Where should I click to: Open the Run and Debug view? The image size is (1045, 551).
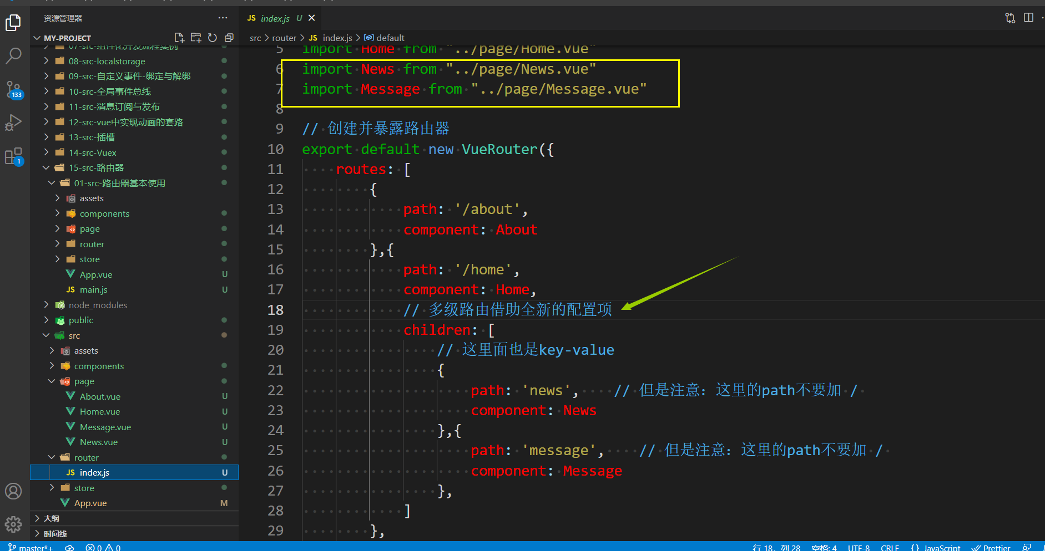(13, 123)
